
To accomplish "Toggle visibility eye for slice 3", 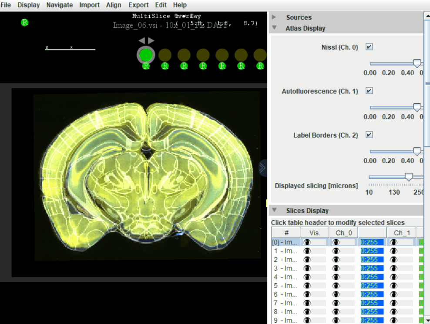I will [307, 268].
